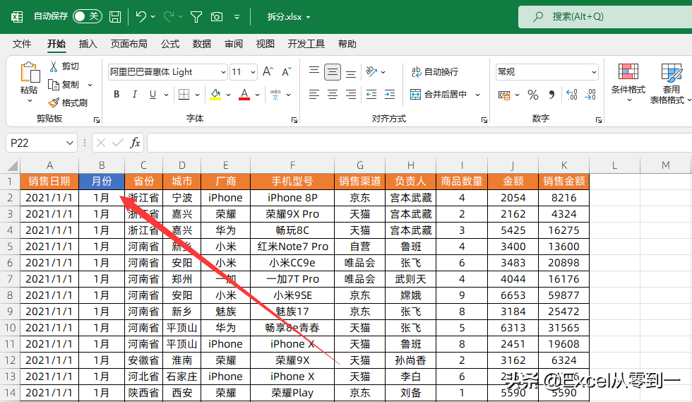Open the 条件格式 conditional formatting menu
The height and width of the screenshot is (402, 692).
628,83
